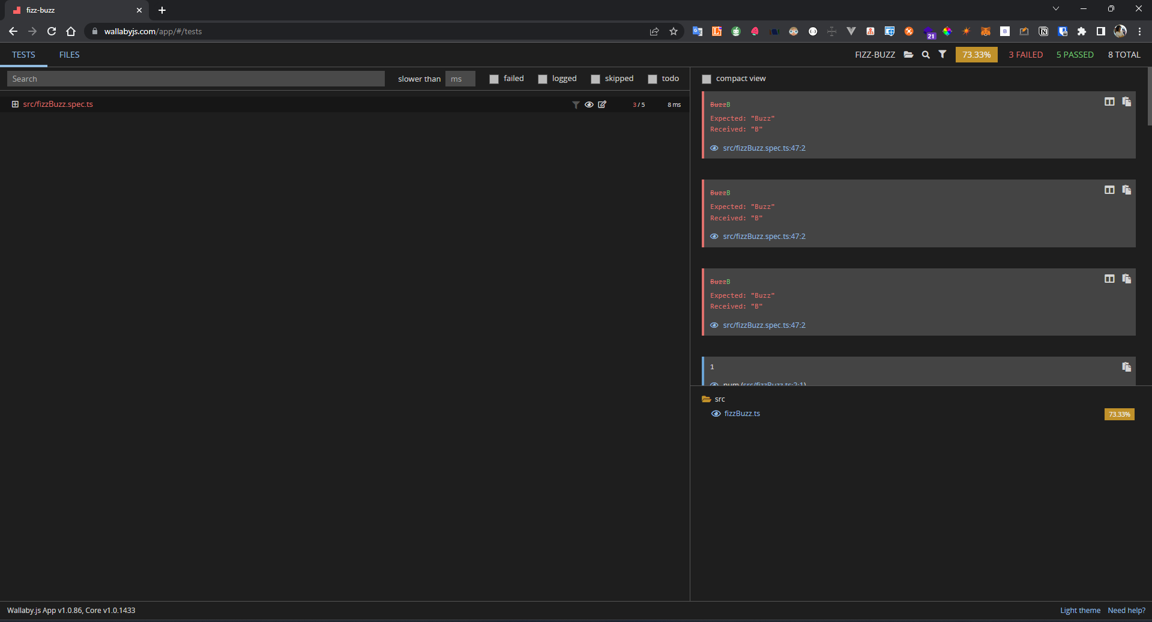Expand the src/fizzBuzz.spec.ts tree node
This screenshot has height=622, width=1152.
tap(15, 104)
